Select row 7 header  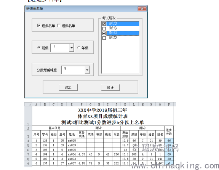point(28,154)
